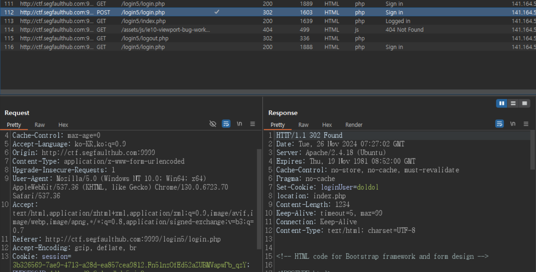Click the 302 status cell of row 115
The width and height of the screenshot is (536, 272).
[268, 38]
